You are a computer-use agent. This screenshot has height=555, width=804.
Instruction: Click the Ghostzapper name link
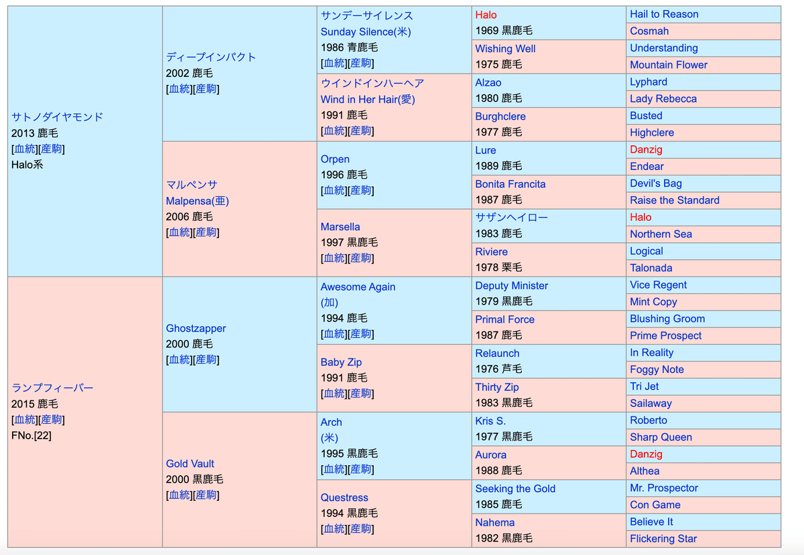click(x=196, y=328)
